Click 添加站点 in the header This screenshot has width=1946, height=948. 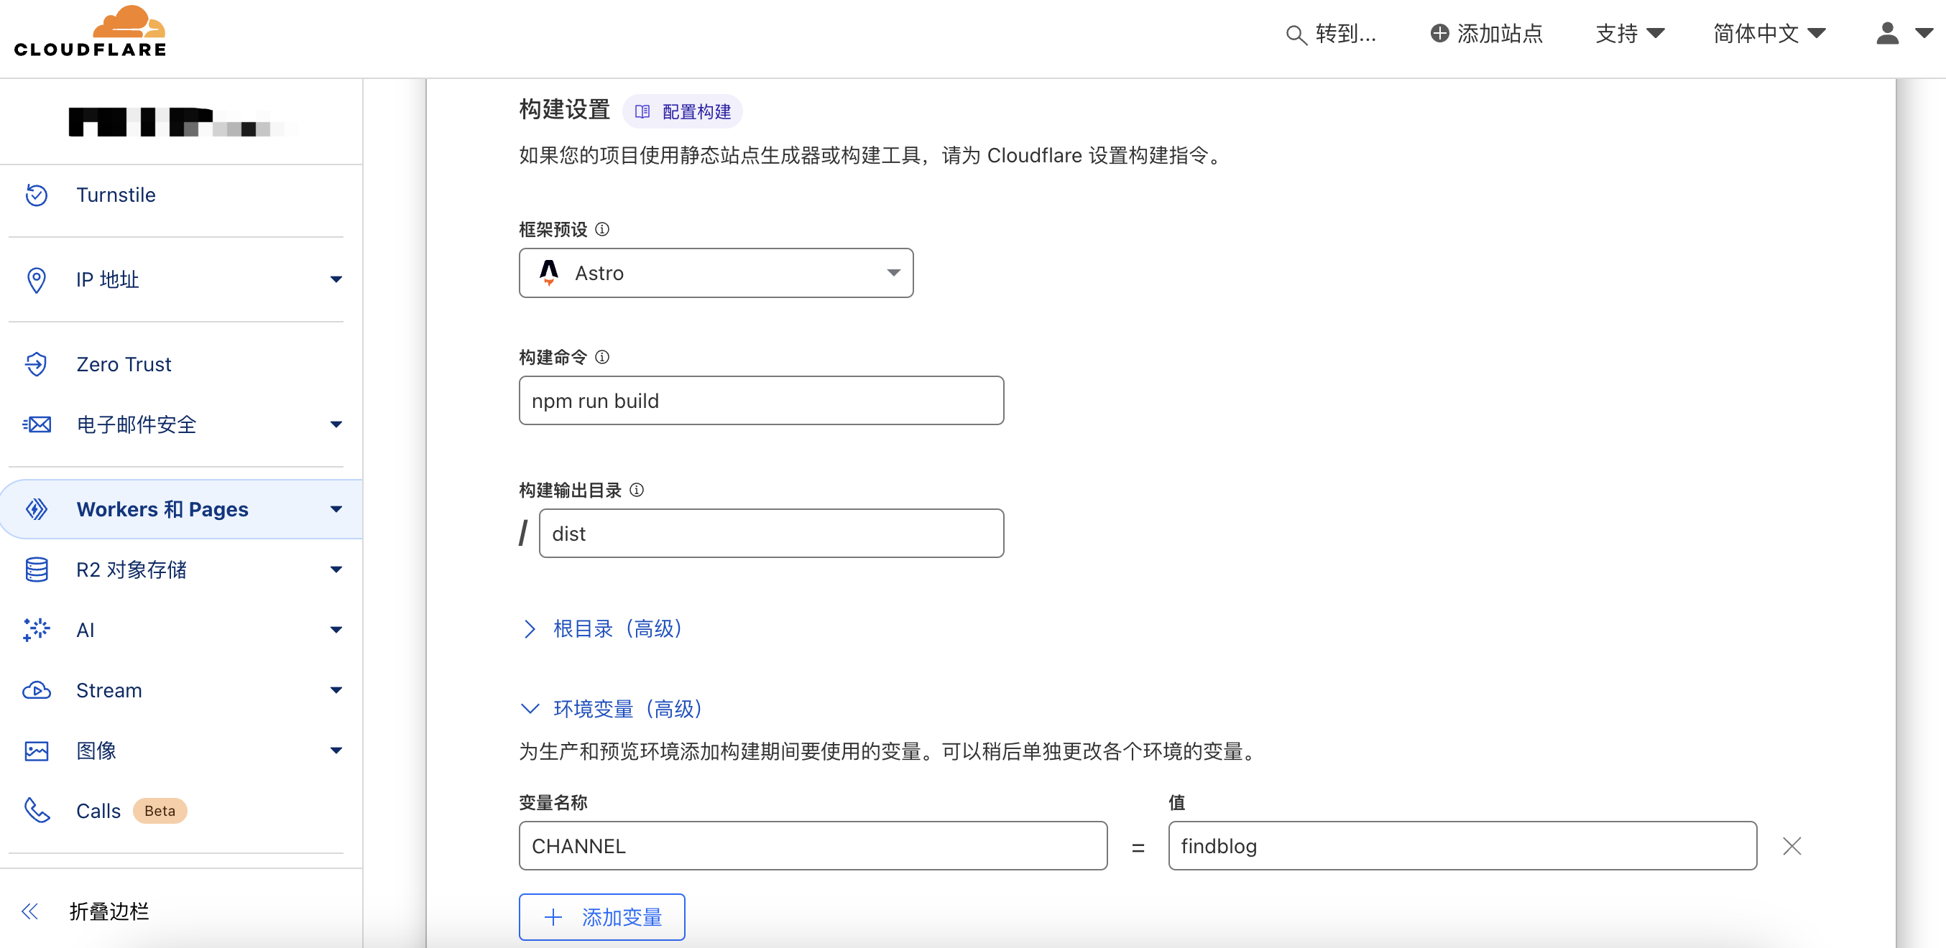(1485, 33)
